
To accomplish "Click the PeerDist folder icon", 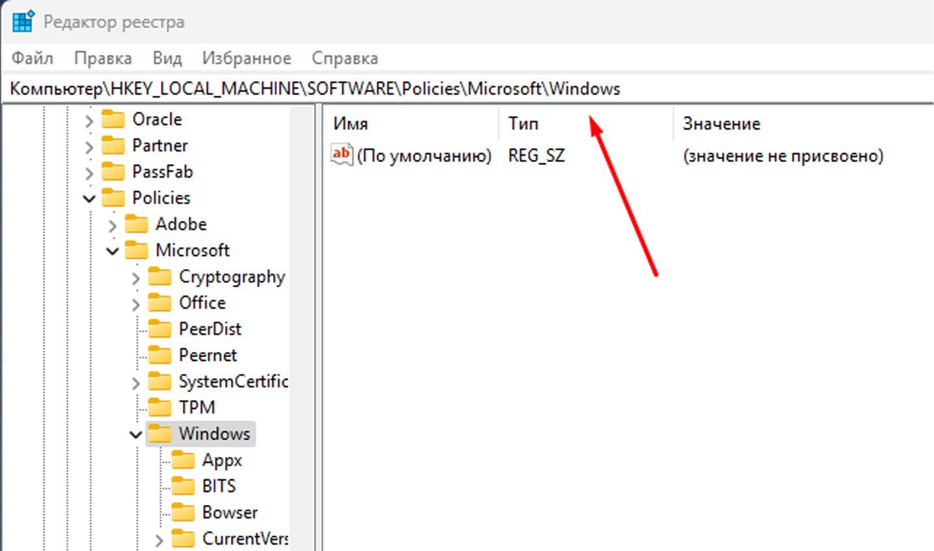I will (160, 329).
